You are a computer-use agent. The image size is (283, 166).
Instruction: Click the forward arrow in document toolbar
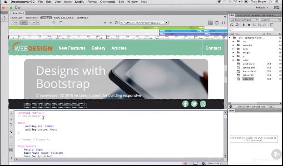110,23
